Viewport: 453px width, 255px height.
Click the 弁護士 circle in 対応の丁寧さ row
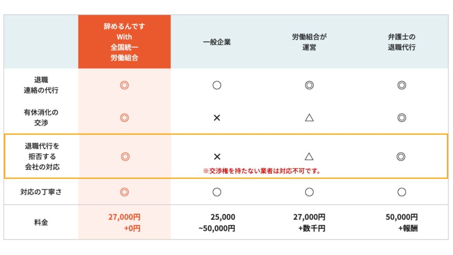(401, 192)
